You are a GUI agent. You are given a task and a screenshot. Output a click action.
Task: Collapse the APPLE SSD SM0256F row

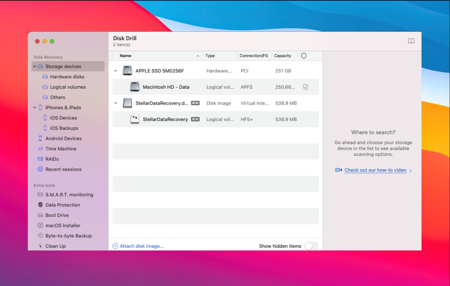click(x=116, y=71)
